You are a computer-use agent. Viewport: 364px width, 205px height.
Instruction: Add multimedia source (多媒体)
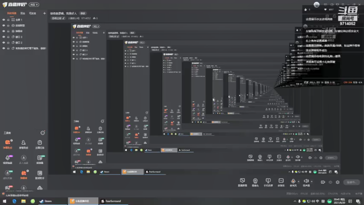281,182
